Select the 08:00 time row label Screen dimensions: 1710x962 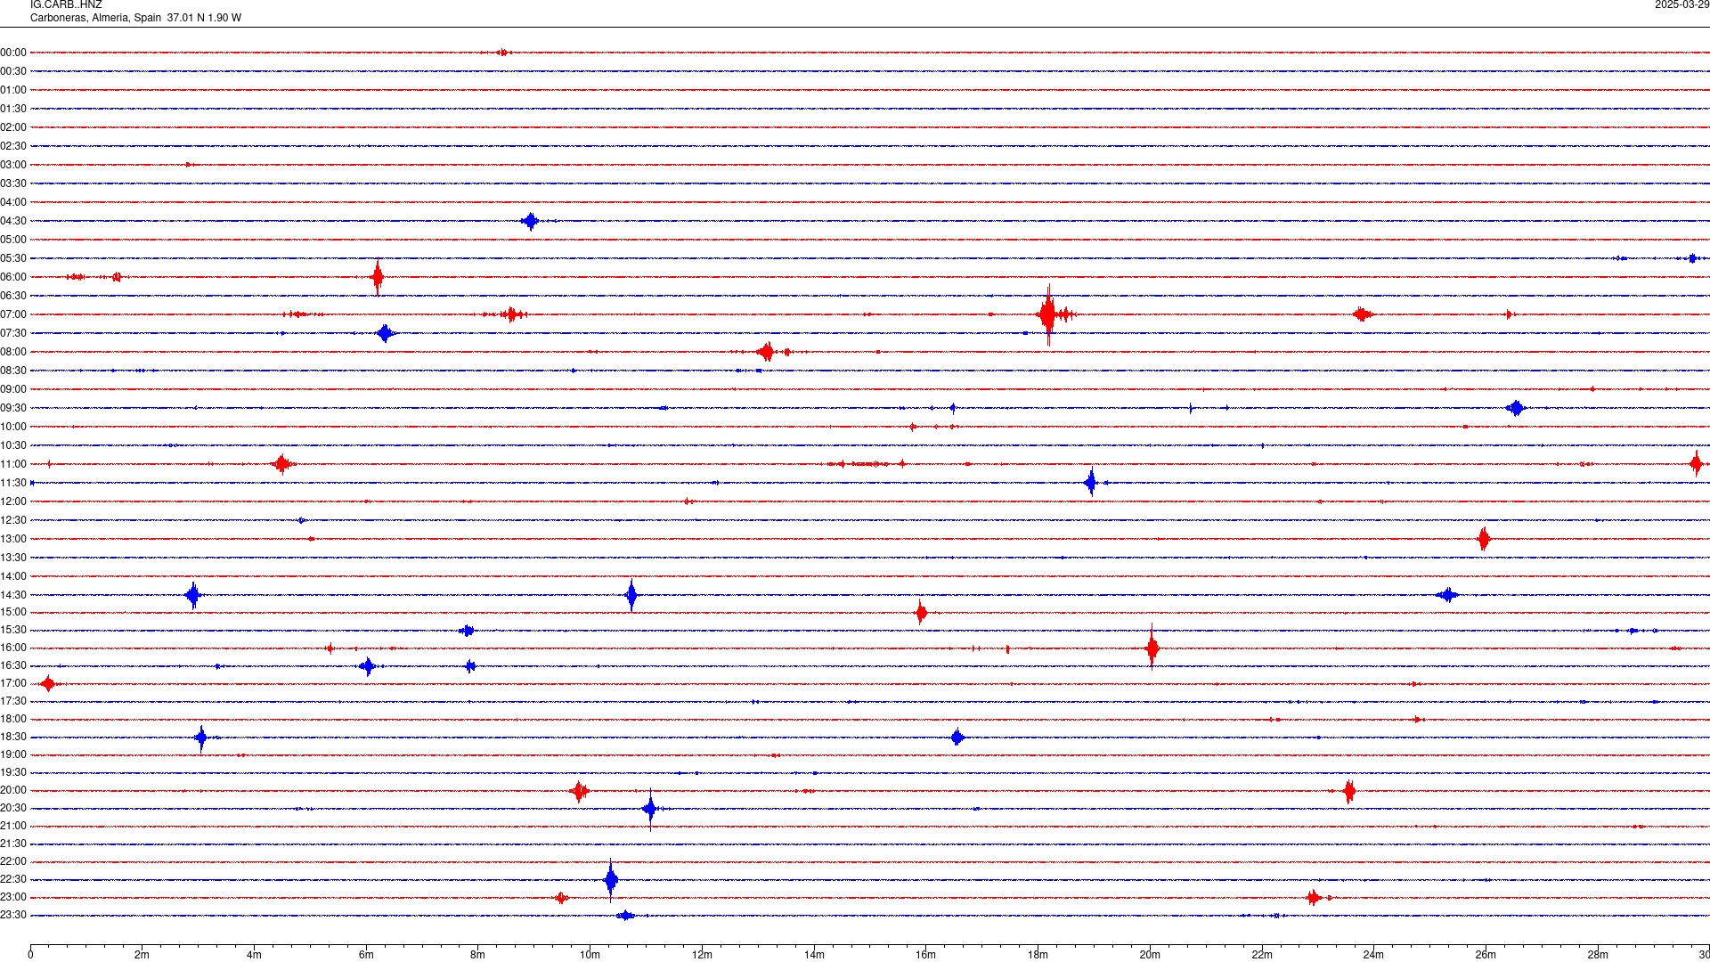pos(13,352)
